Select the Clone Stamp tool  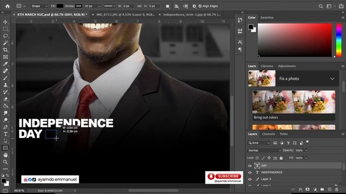[5, 85]
